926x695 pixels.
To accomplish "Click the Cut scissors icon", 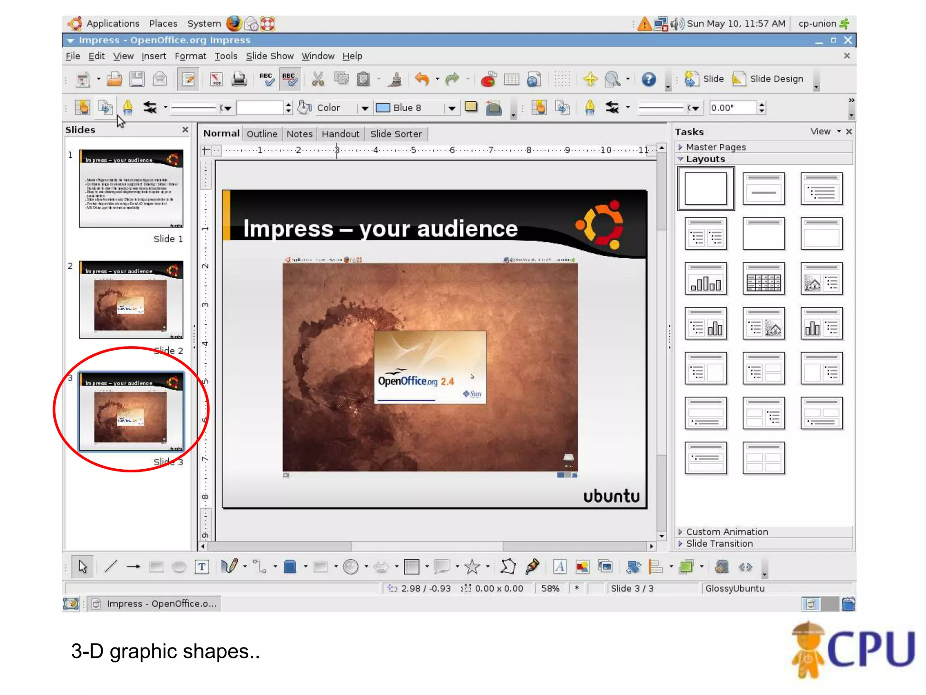I will [318, 79].
